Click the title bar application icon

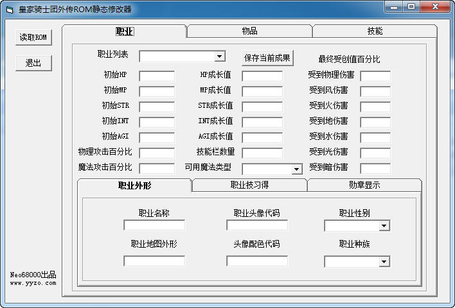point(10,10)
